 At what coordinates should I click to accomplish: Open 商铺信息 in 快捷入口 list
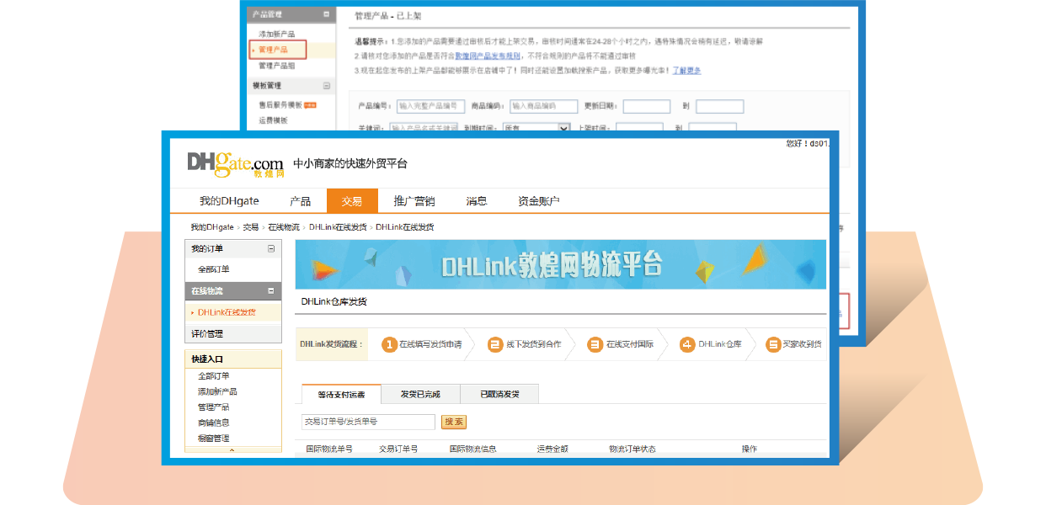[x=214, y=423]
